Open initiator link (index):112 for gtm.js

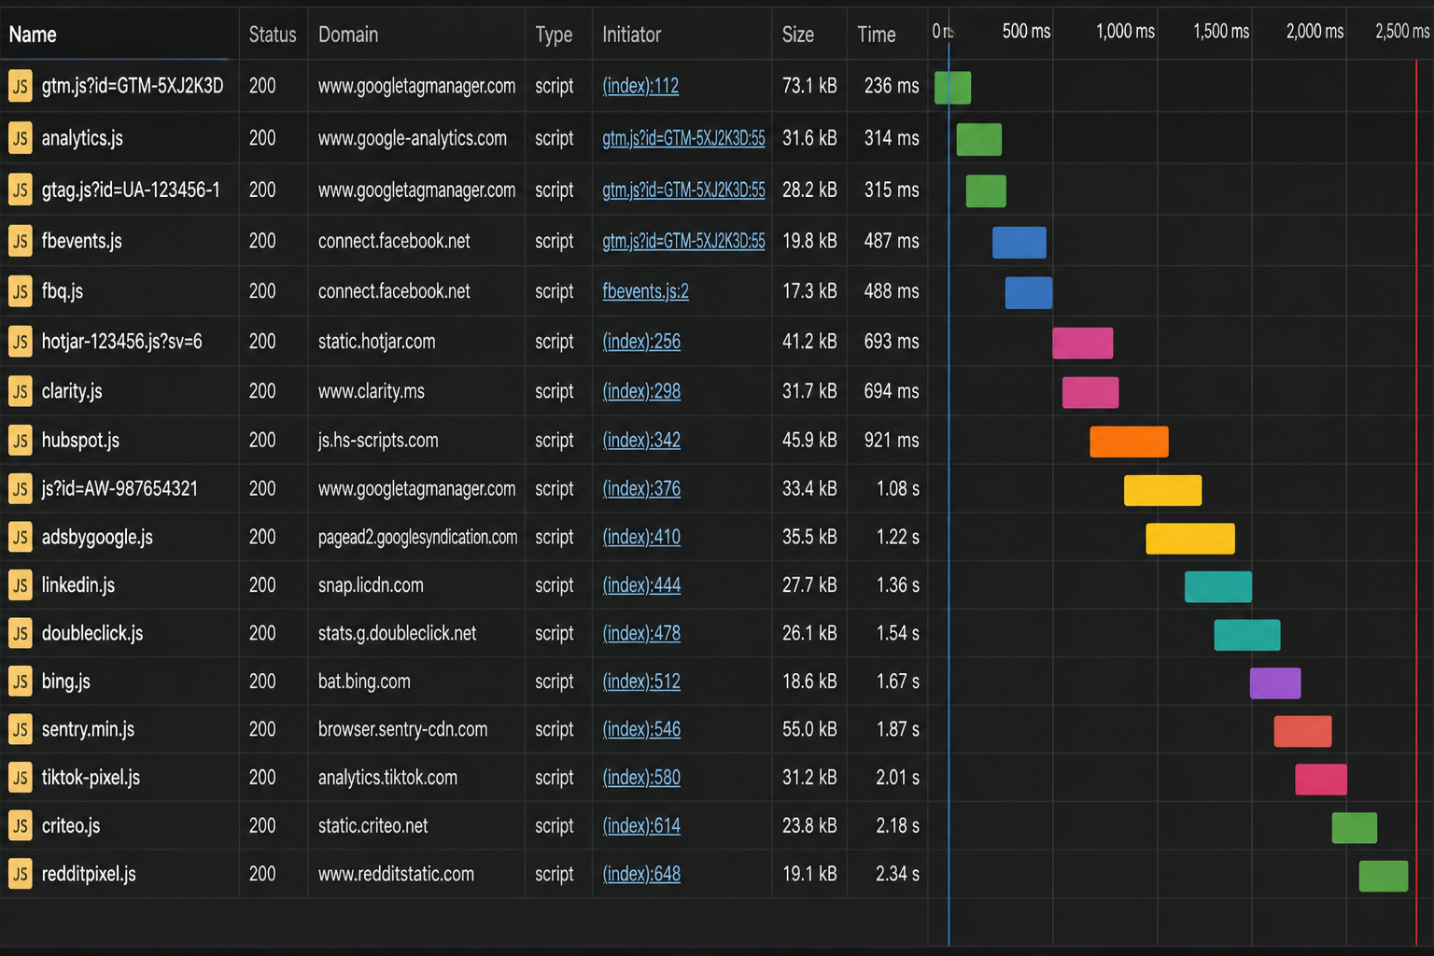coord(640,86)
